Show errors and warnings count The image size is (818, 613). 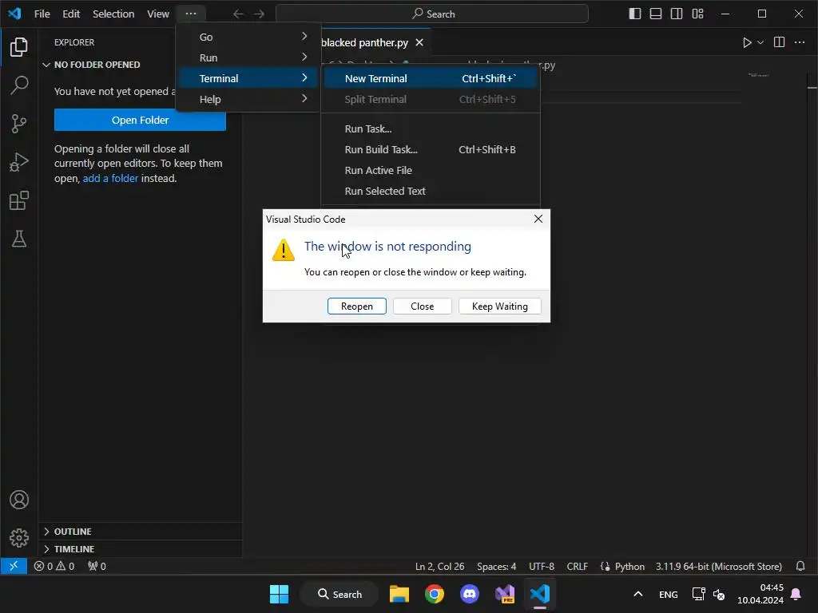coord(54,566)
